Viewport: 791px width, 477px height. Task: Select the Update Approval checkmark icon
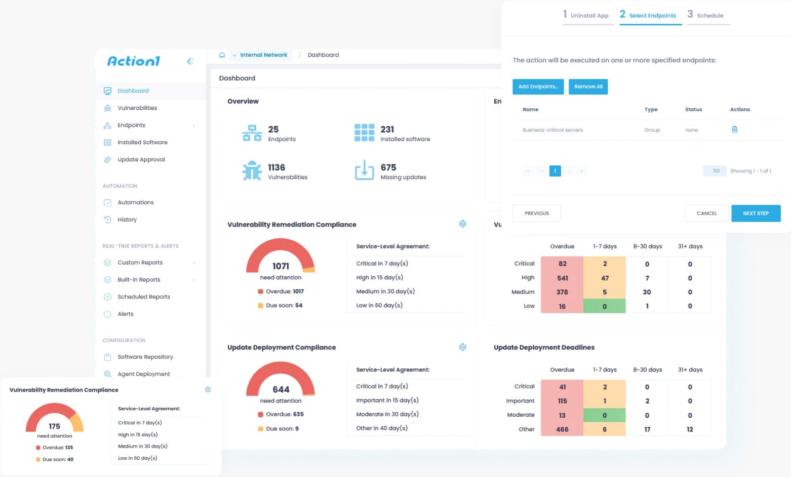[x=107, y=159]
